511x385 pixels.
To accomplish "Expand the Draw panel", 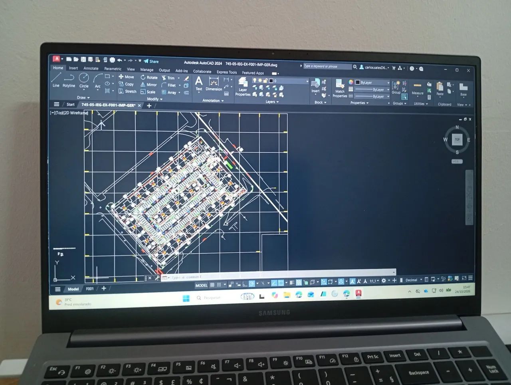I will point(83,97).
